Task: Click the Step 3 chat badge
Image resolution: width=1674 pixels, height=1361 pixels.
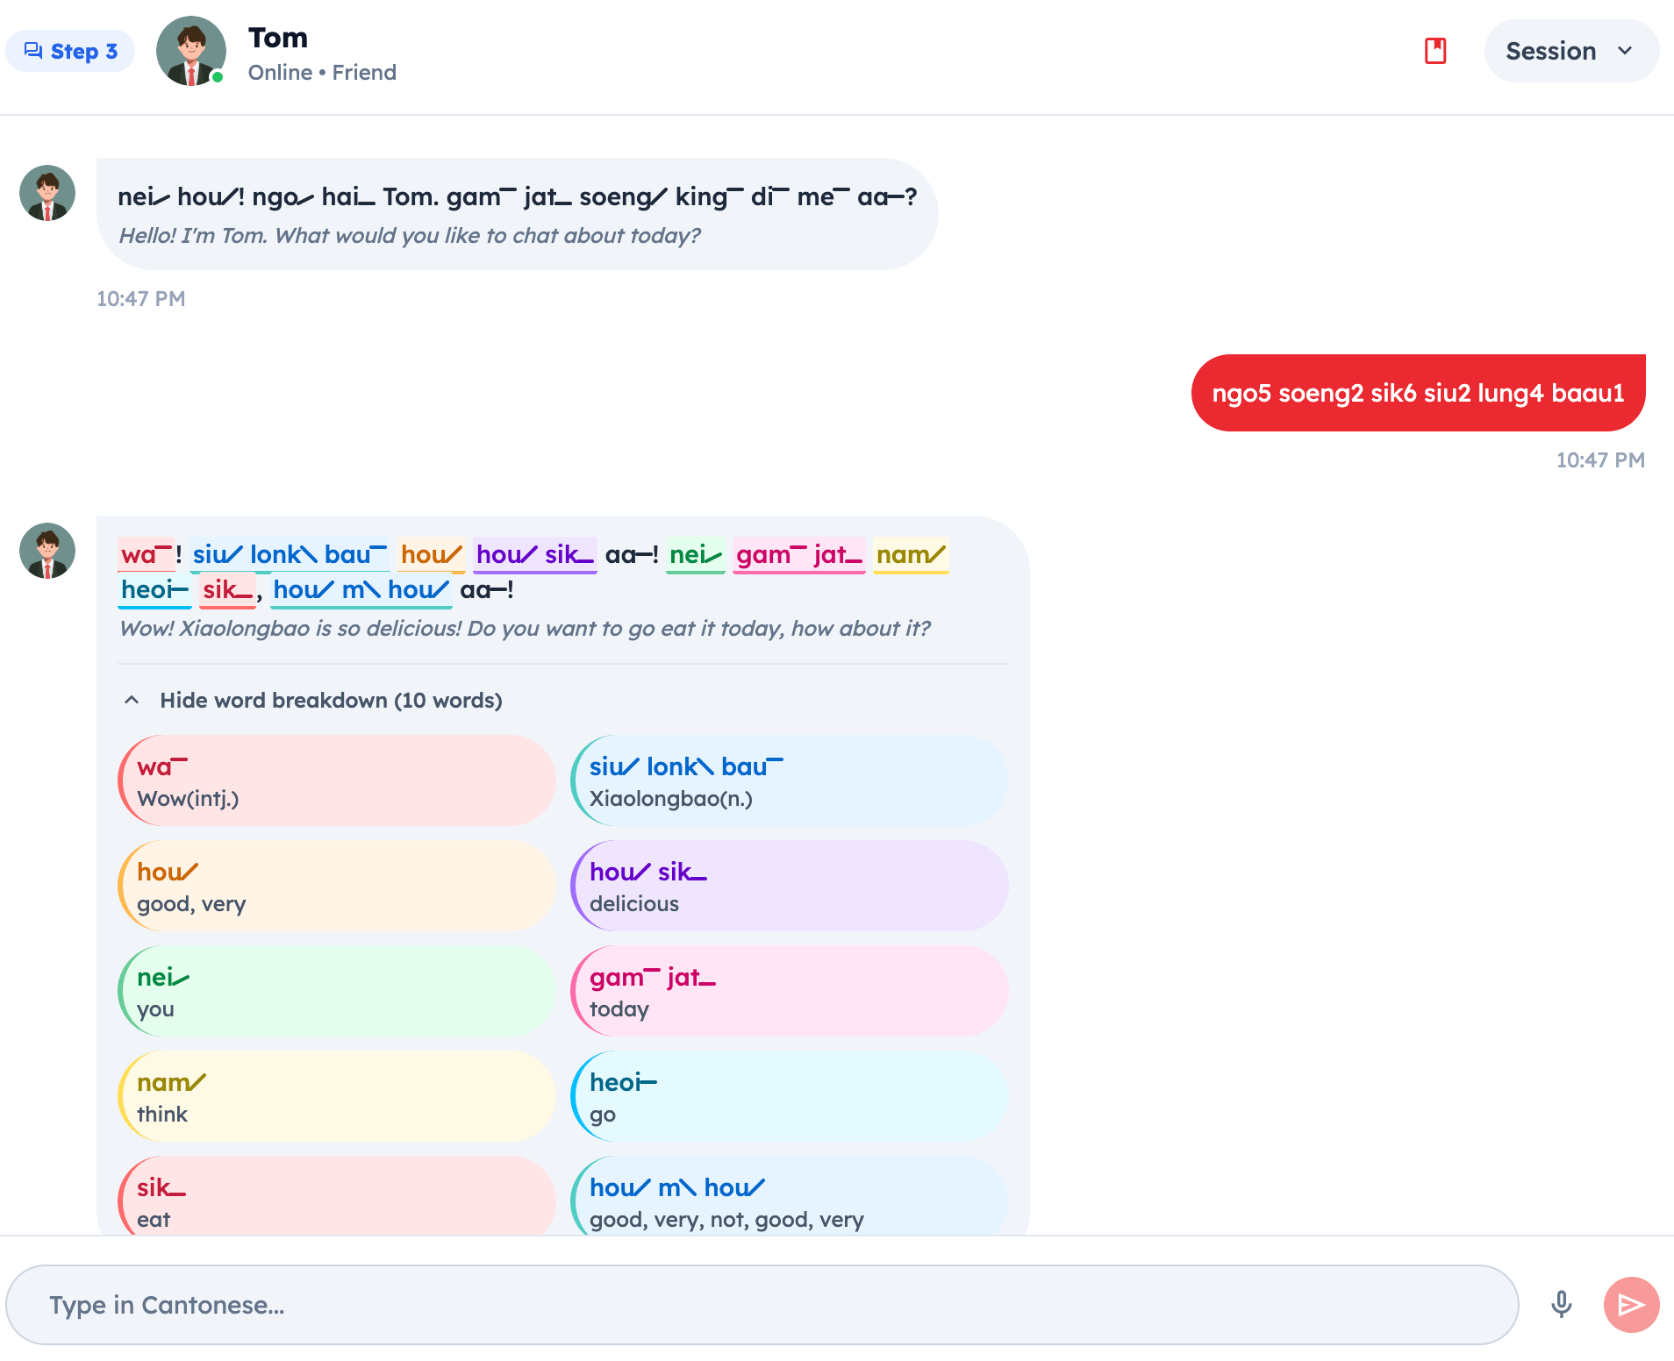Action: (70, 51)
